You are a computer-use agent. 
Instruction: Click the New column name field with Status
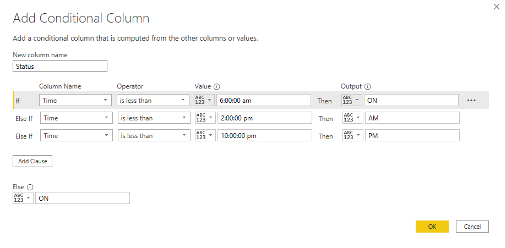tap(60, 66)
